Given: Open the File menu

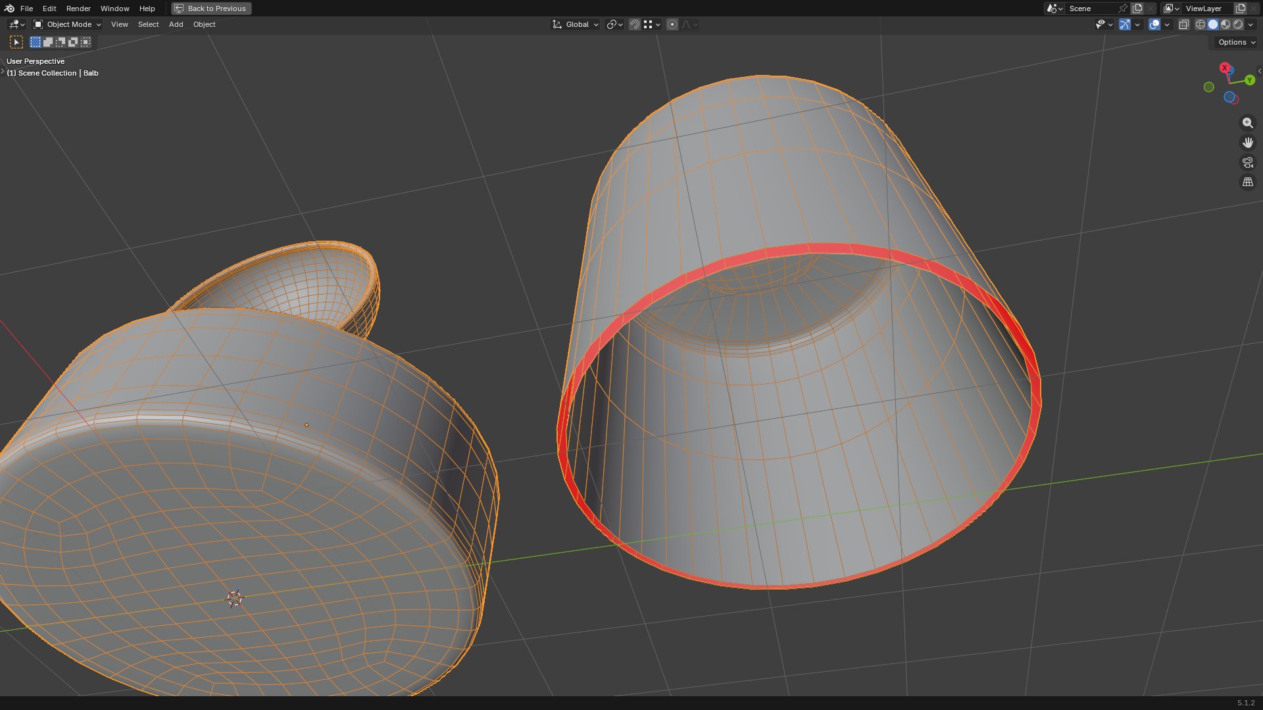Looking at the screenshot, I should tap(26, 9).
